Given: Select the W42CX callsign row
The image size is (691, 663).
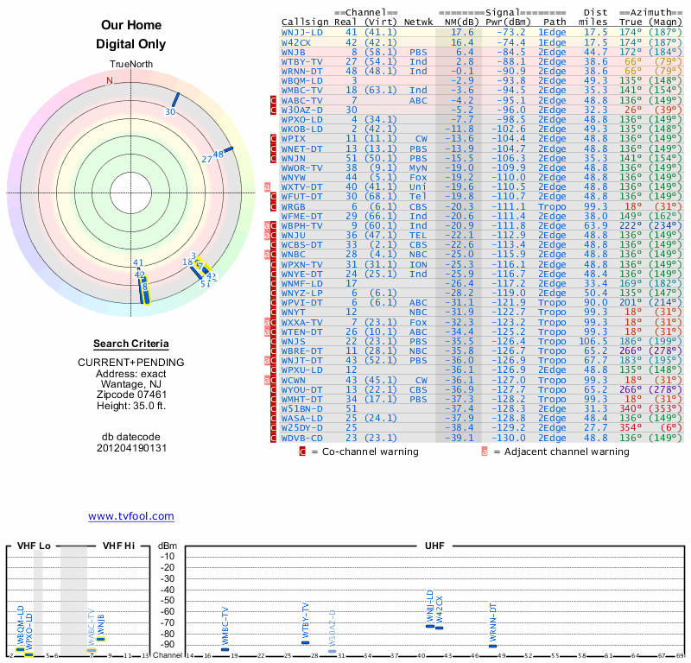Looking at the screenshot, I should pos(299,41).
